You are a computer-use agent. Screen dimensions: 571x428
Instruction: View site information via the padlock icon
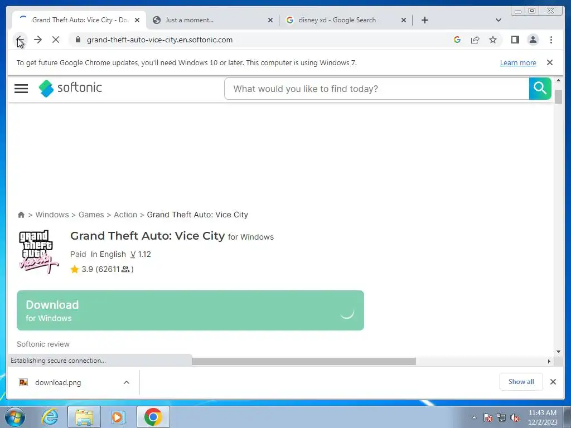[x=78, y=40]
